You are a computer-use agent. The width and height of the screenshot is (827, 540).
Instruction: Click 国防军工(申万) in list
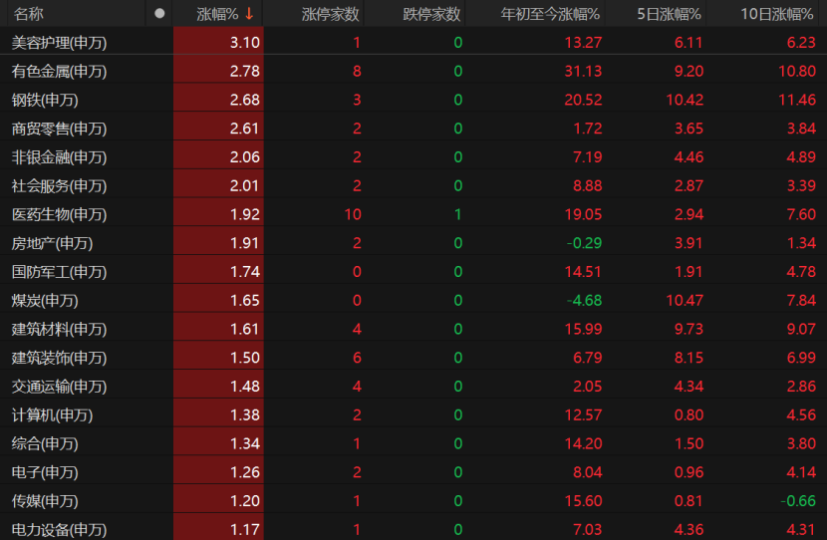pyautogui.click(x=59, y=272)
